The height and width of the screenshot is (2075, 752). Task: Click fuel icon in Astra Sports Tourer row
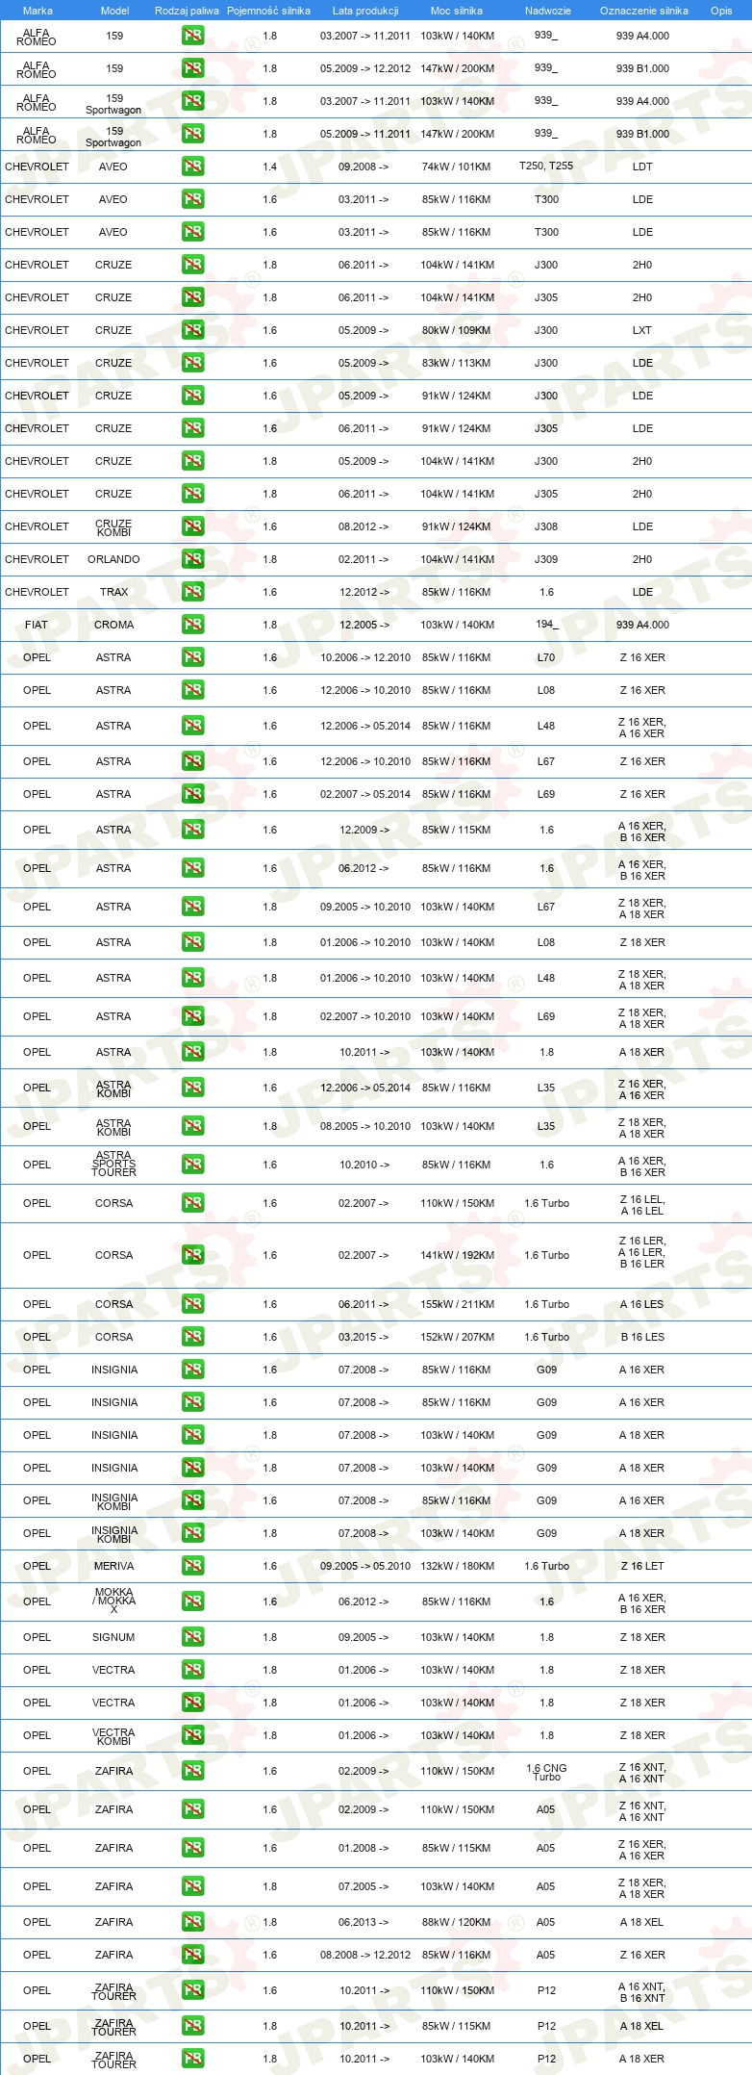pos(192,1165)
